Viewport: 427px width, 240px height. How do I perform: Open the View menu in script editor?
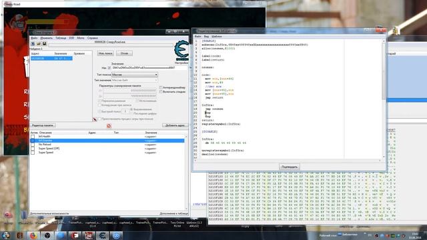(206, 37)
